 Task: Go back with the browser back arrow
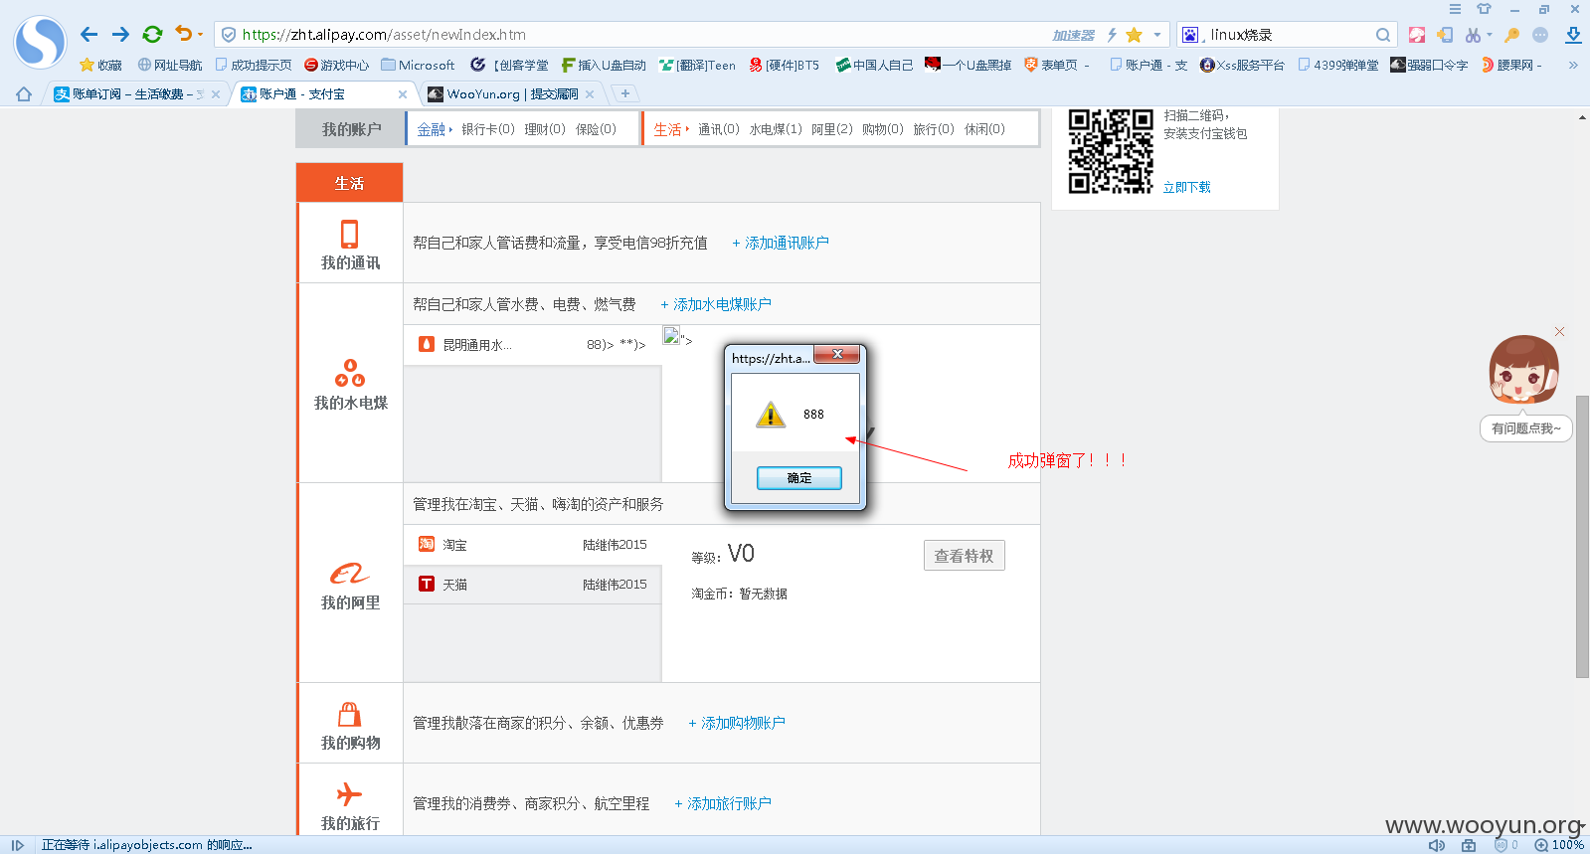(x=88, y=35)
